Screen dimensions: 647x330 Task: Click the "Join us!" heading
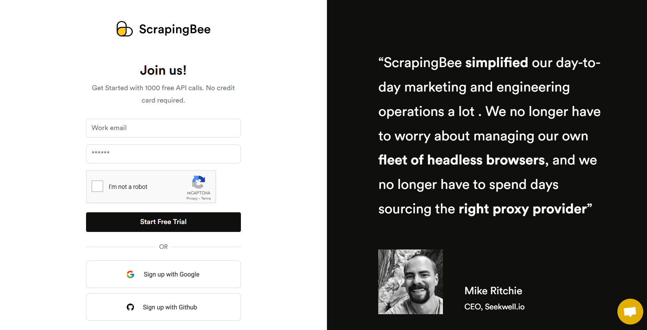163,70
